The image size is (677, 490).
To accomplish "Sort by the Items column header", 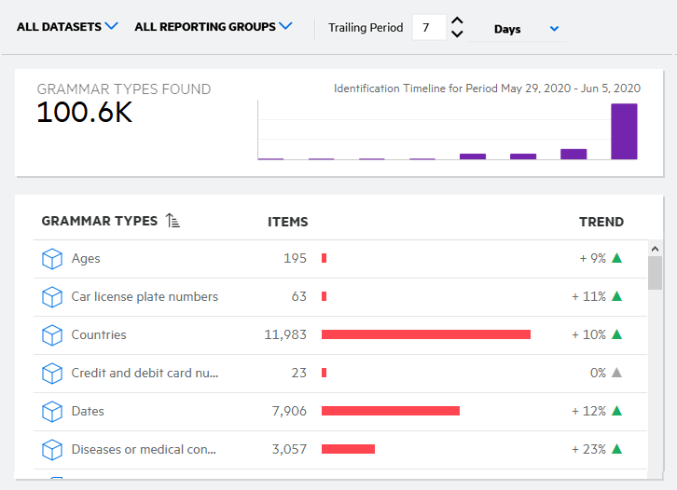I will tap(287, 222).
